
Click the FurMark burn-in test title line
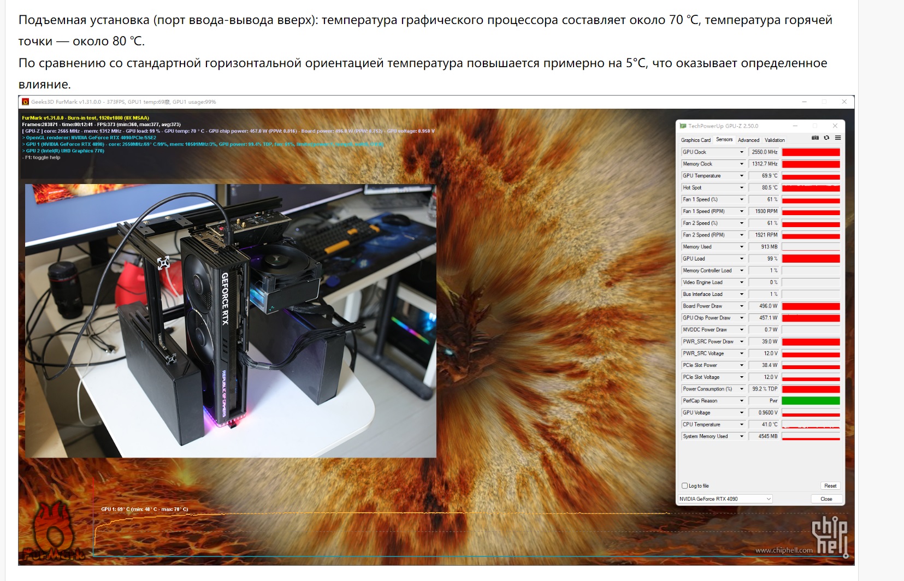click(85, 118)
